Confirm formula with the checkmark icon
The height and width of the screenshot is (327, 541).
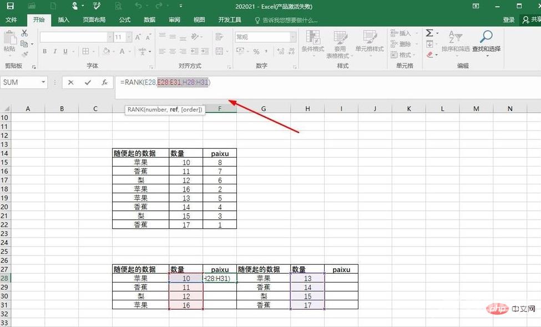(88, 82)
